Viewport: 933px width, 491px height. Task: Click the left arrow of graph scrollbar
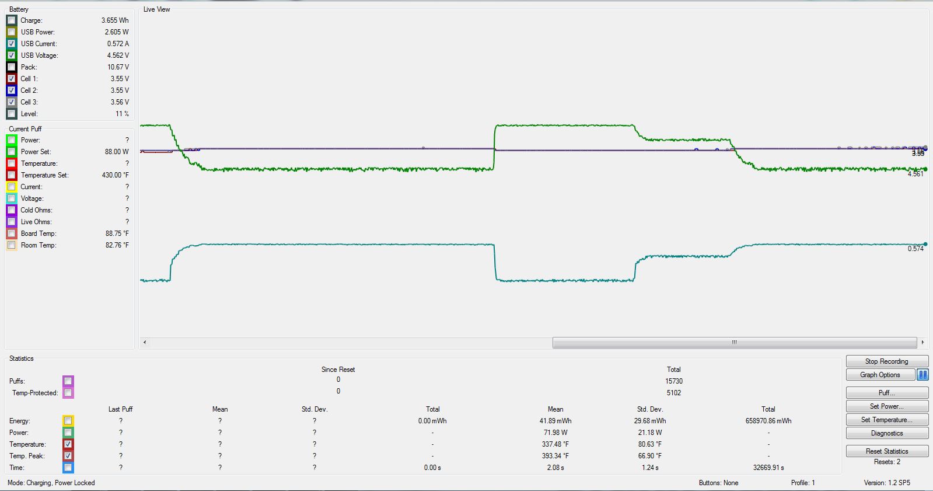click(x=145, y=342)
